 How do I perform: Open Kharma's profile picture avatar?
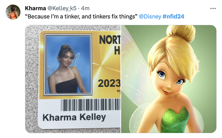(13, 12)
